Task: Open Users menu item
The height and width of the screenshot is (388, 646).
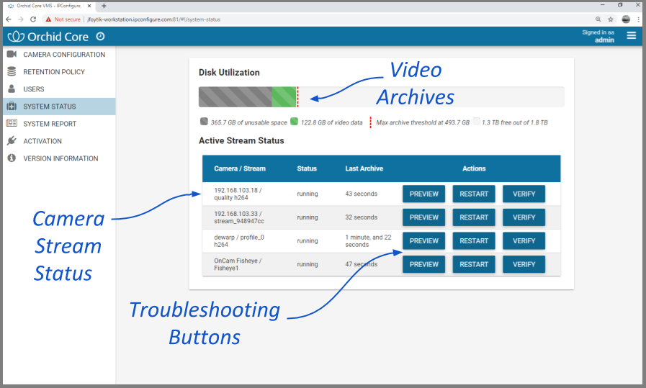Action: [x=59, y=89]
